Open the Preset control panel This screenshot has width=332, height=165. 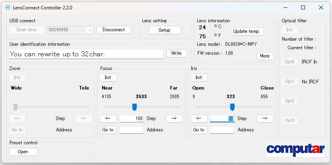(23, 152)
